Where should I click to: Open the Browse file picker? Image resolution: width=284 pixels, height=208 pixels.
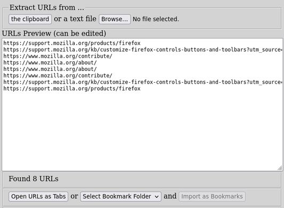(x=115, y=19)
